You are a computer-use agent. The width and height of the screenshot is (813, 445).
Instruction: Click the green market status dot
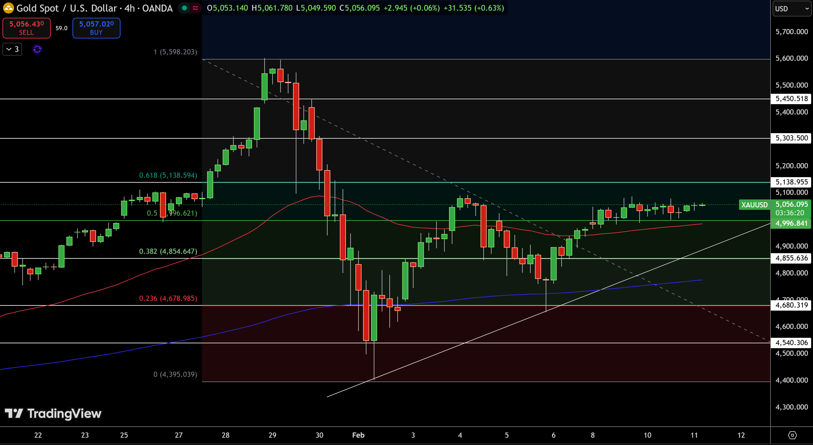tap(184, 8)
